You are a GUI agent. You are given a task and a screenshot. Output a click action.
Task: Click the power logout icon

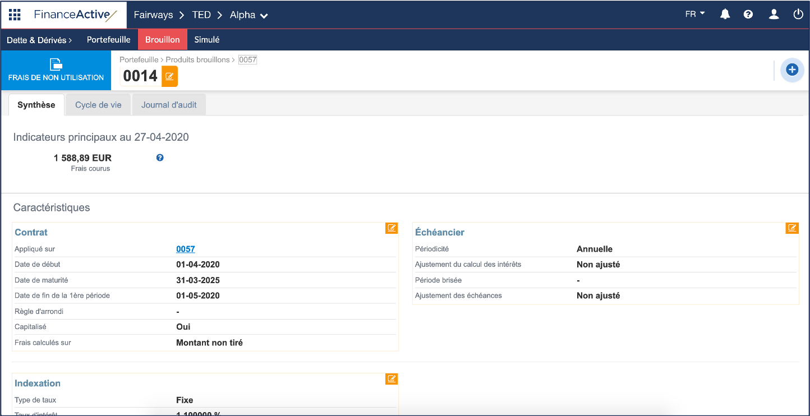798,15
